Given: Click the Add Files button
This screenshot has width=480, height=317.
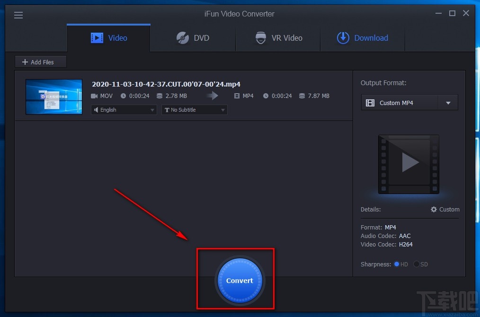Looking at the screenshot, I should (41, 62).
